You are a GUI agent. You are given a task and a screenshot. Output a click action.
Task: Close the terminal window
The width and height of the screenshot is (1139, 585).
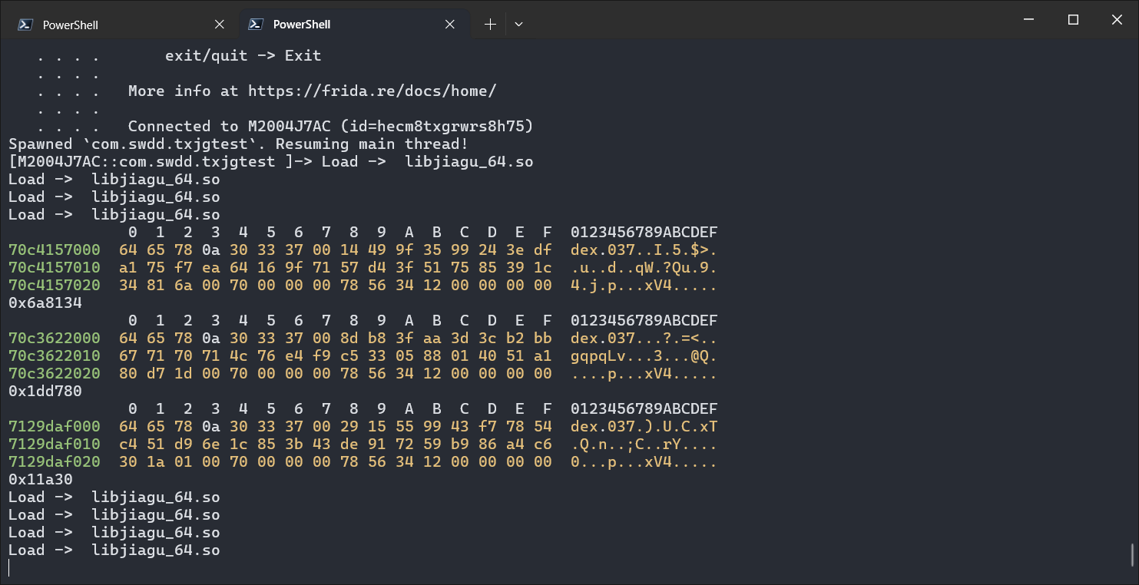tap(1117, 20)
